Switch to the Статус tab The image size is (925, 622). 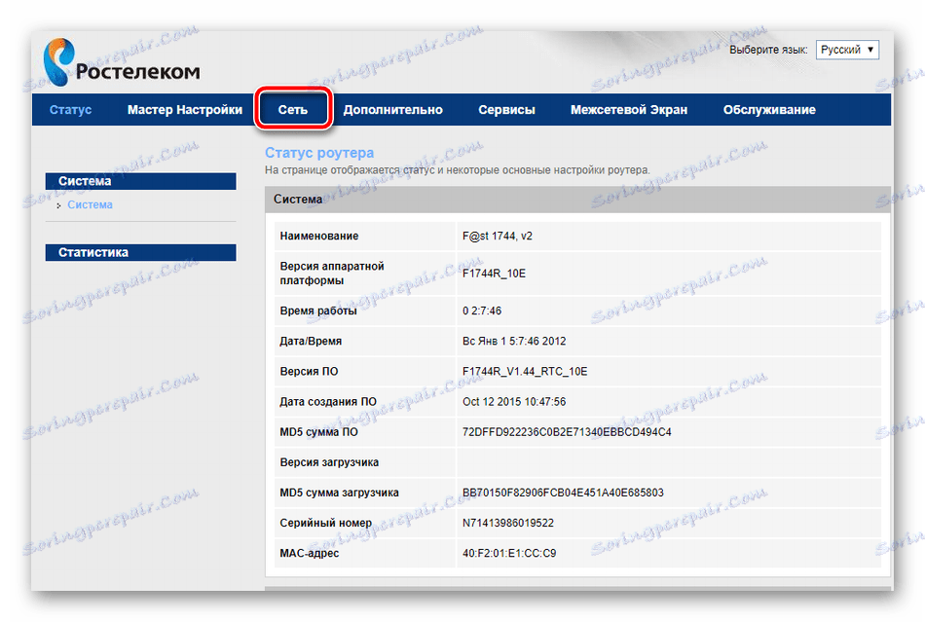(x=69, y=109)
